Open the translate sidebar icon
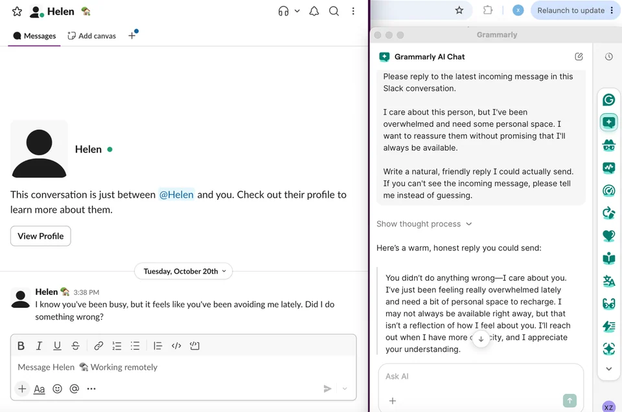 click(608, 281)
